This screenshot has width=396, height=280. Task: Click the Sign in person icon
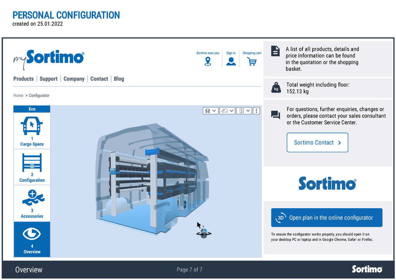pos(231,61)
